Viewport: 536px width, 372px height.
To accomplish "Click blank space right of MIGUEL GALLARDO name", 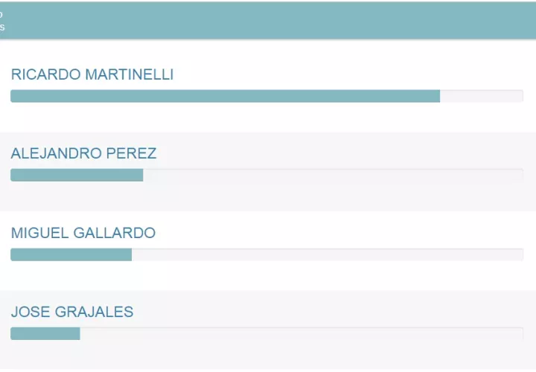I will pos(342,233).
